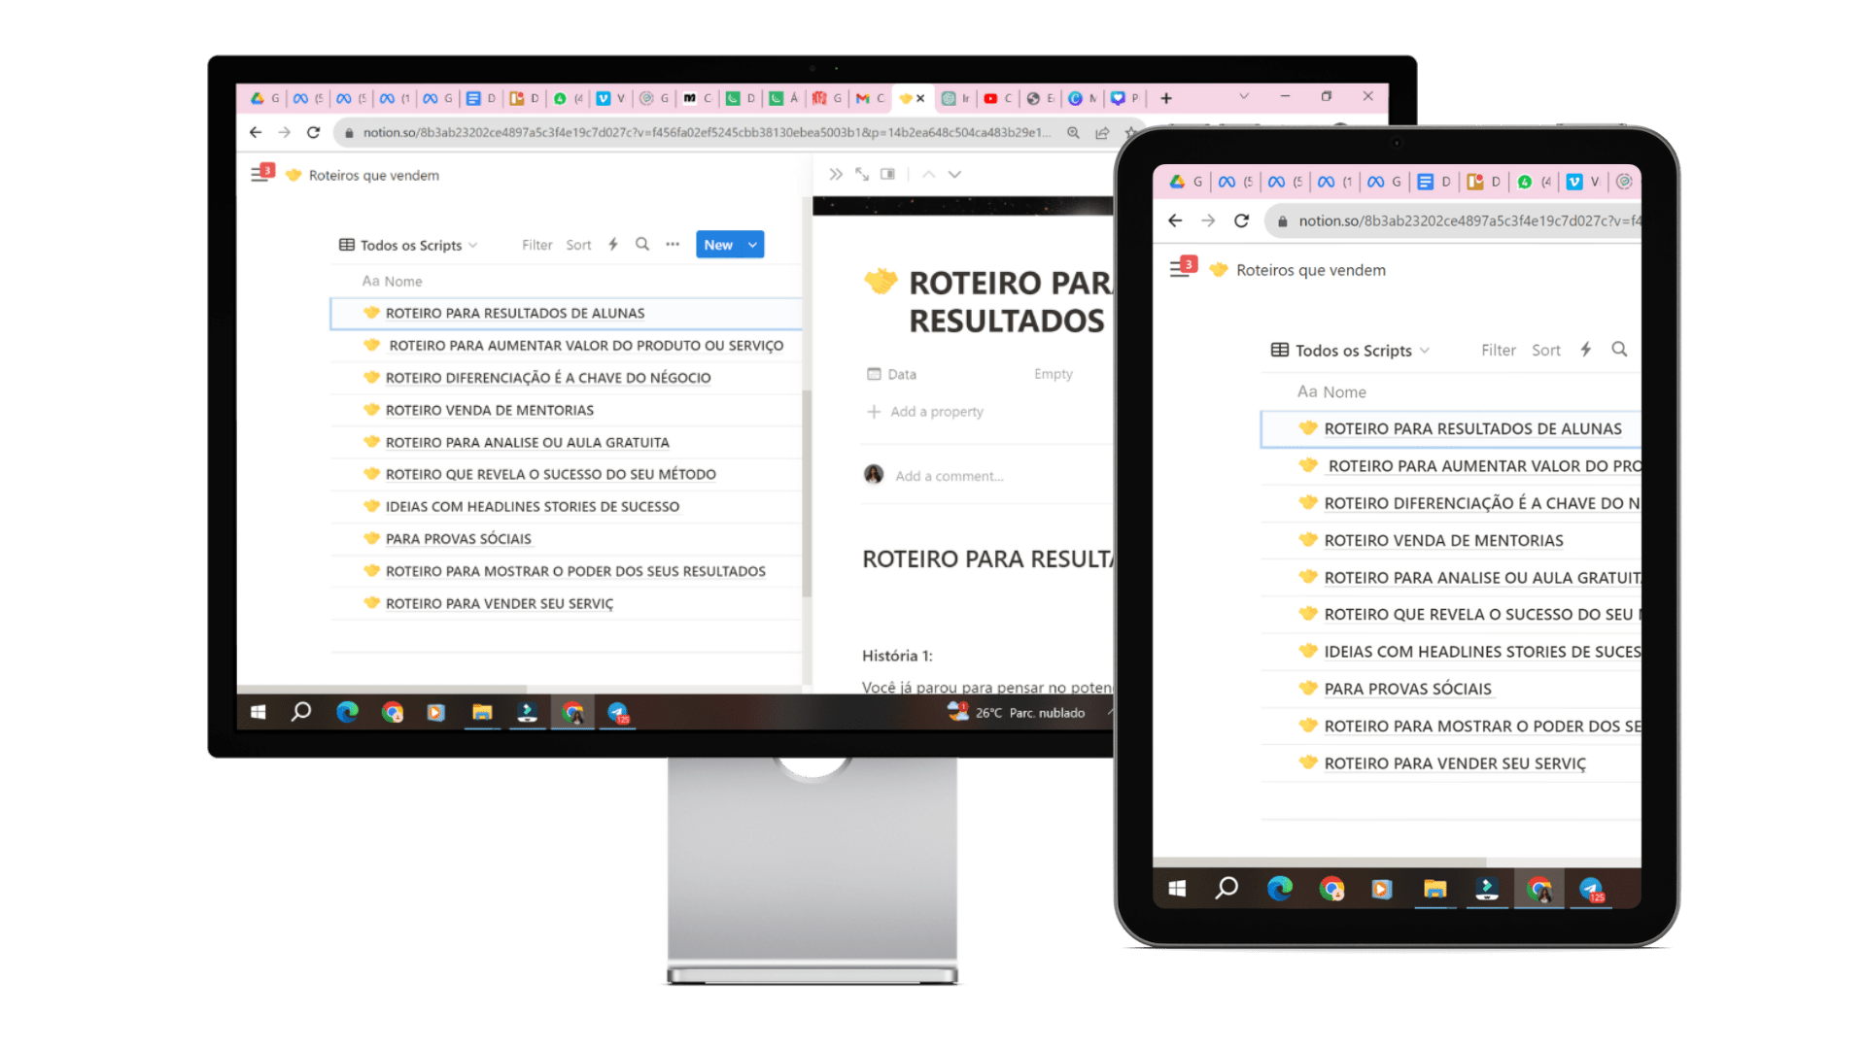Open Todos os Scripts view dropdown on monitor
The width and height of the screenshot is (1866, 1049).
(408, 245)
